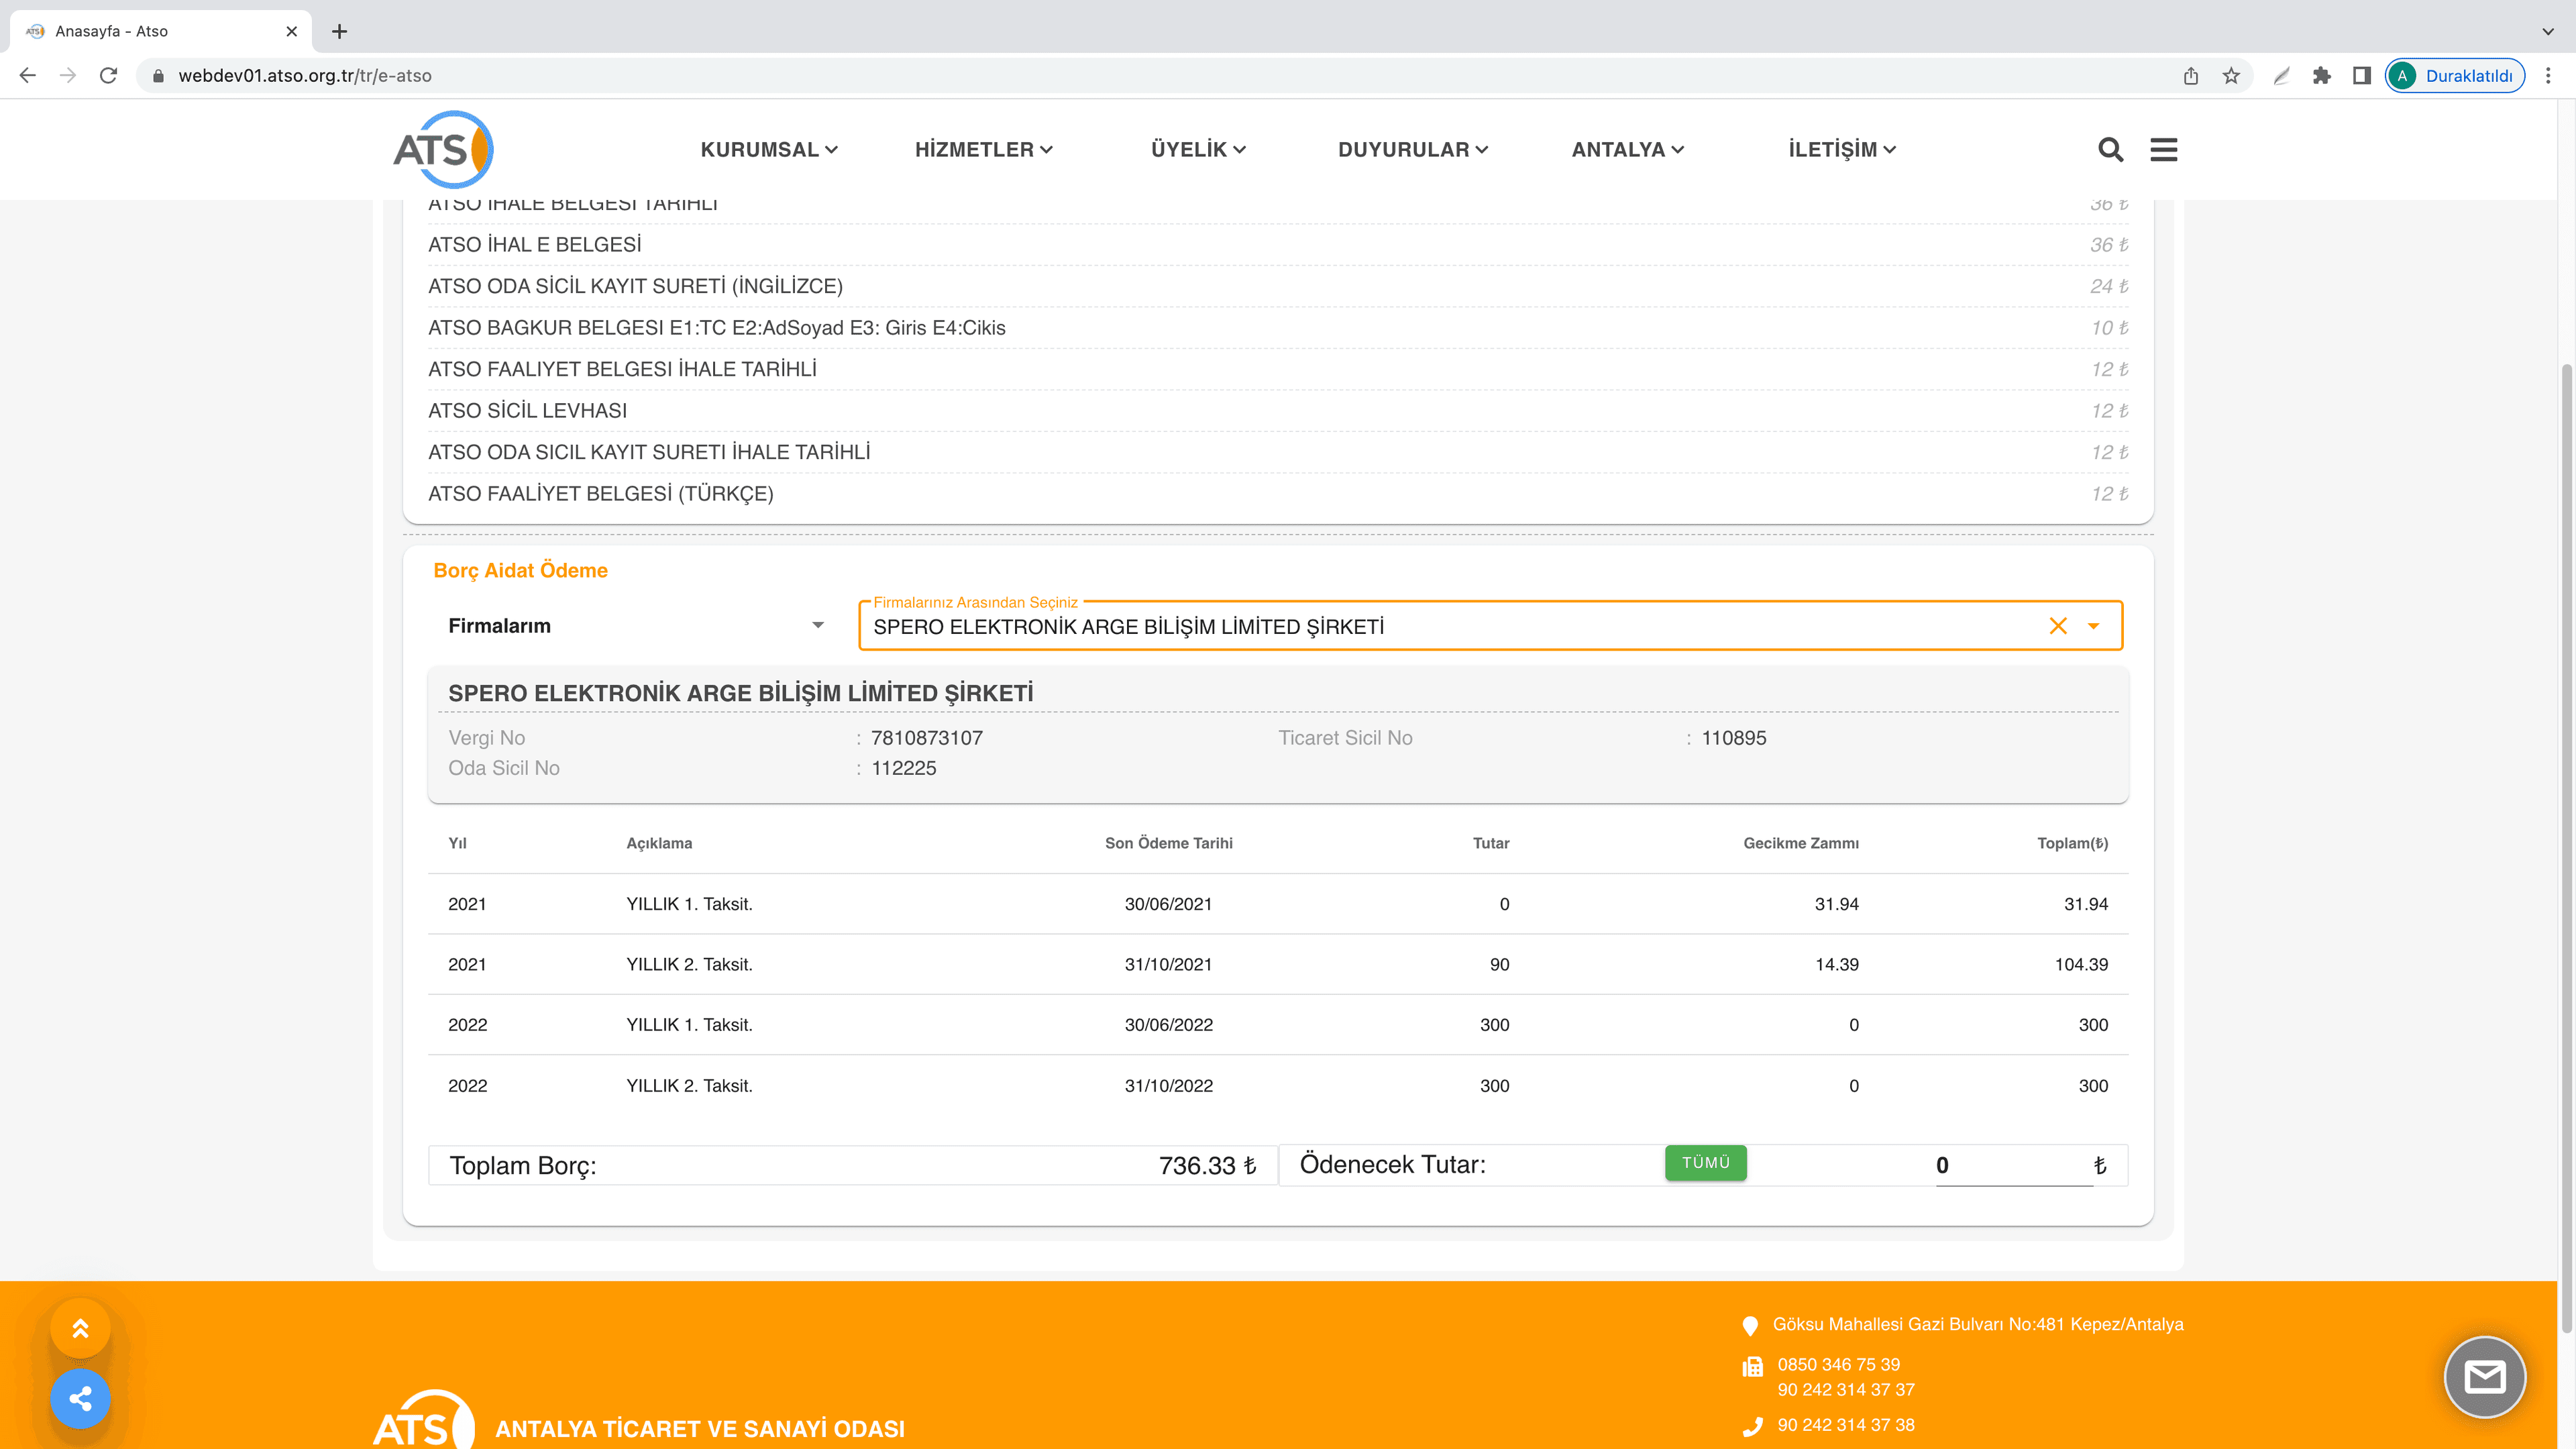Click the browser back arrow
Screen dimensions: 2576x1449
point(28,75)
